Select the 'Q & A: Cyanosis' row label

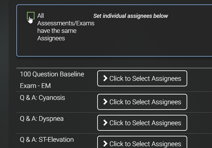pyautogui.click(x=42, y=98)
